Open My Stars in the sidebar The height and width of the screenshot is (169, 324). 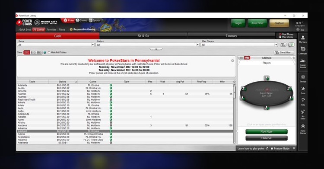303,38
